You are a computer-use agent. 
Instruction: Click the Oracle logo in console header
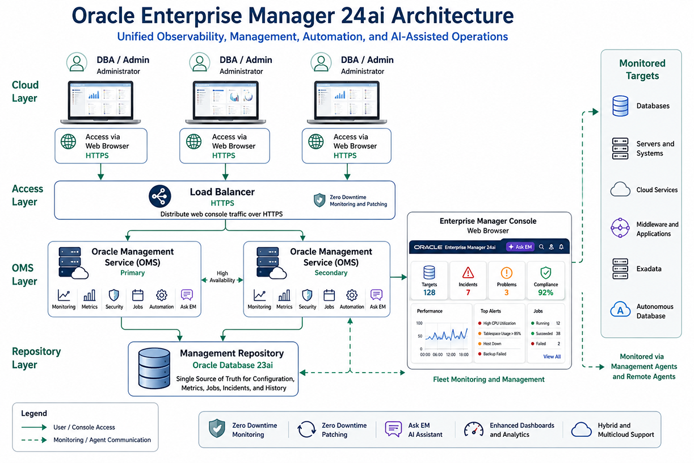pyautogui.click(x=428, y=247)
